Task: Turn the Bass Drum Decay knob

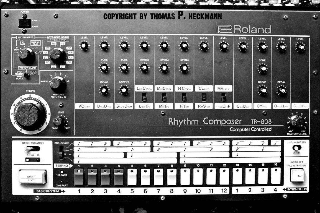Action: click(x=104, y=90)
